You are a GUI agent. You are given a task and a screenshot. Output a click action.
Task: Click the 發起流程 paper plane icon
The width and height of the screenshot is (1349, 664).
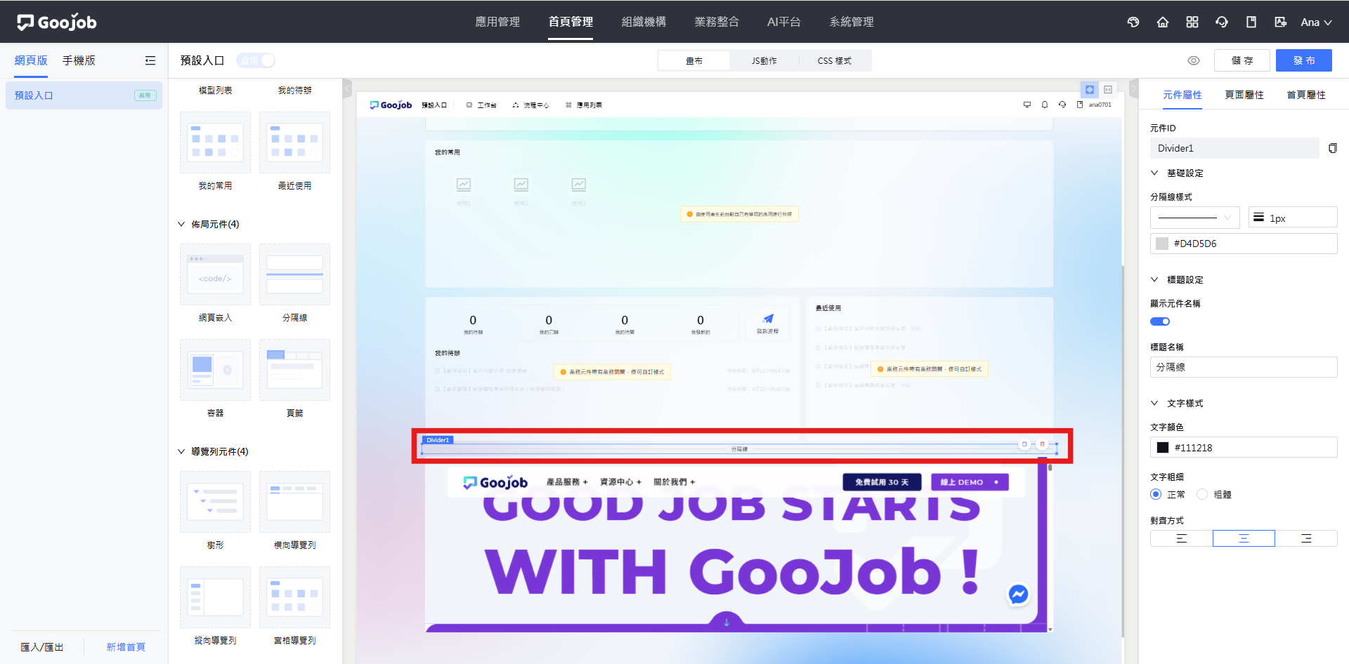click(768, 319)
